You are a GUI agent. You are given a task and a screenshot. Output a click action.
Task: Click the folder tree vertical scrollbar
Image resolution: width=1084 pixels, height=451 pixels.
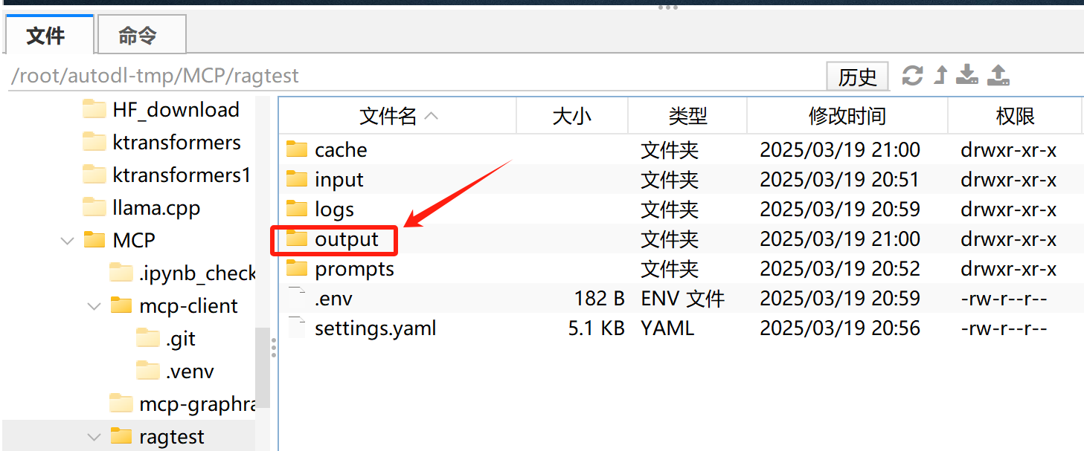263,367
